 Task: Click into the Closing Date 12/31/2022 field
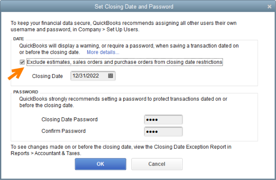93,76
